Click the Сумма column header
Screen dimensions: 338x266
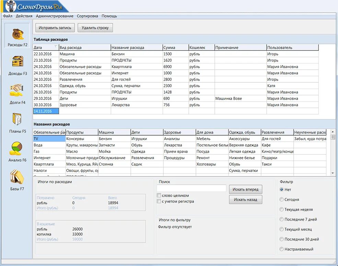click(x=176, y=47)
